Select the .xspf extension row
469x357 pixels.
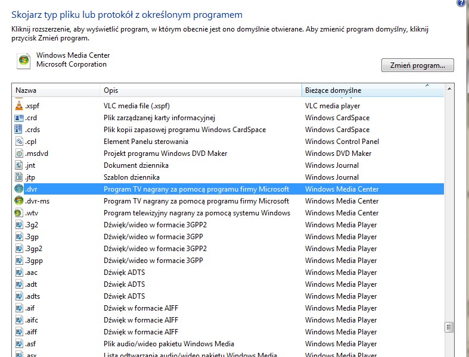[x=228, y=106]
